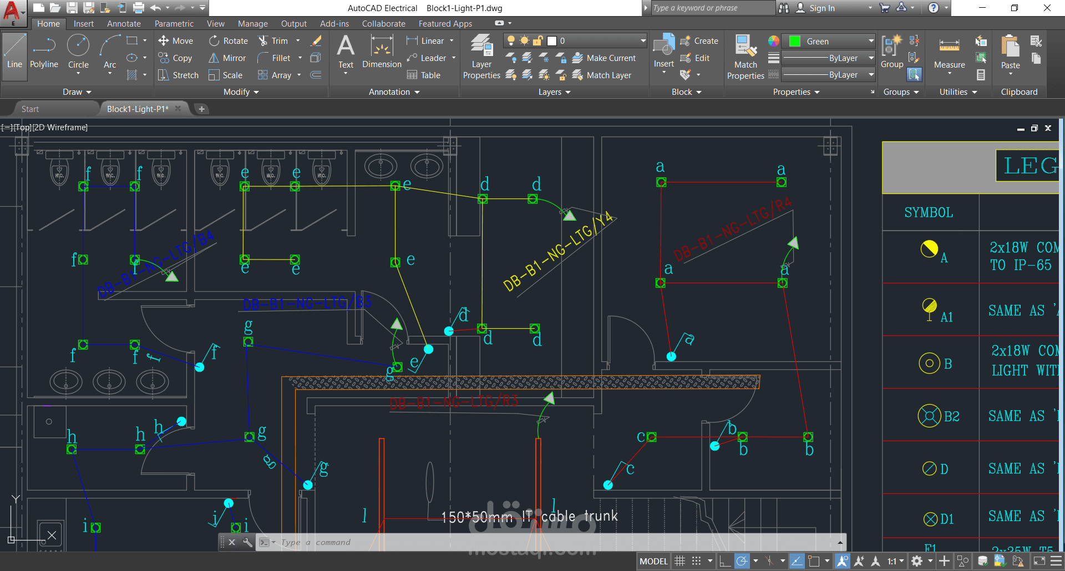Insert a Table annotation
This screenshot has height=571, width=1065.
coord(424,75)
